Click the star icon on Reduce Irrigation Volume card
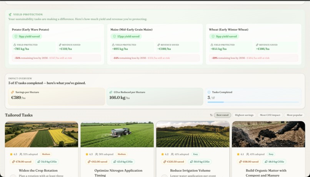This screenshot has height=177, width=310. pos(163,154)
